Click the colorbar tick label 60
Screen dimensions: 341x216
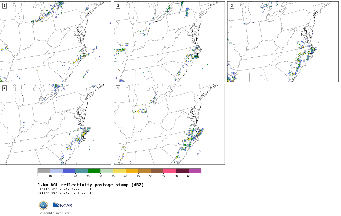click(176, 176)
